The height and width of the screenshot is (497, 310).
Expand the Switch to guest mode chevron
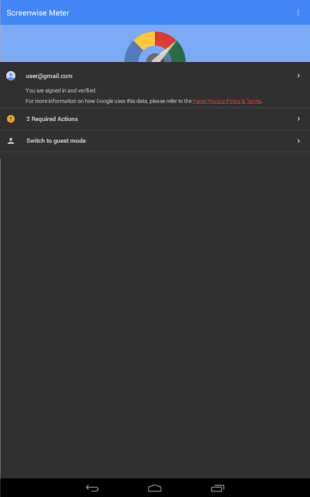click(298, 141)
